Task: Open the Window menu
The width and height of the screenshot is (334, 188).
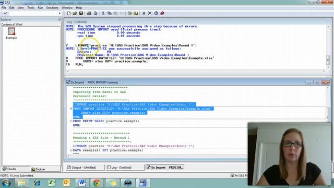Action: (x=67, y=8)
